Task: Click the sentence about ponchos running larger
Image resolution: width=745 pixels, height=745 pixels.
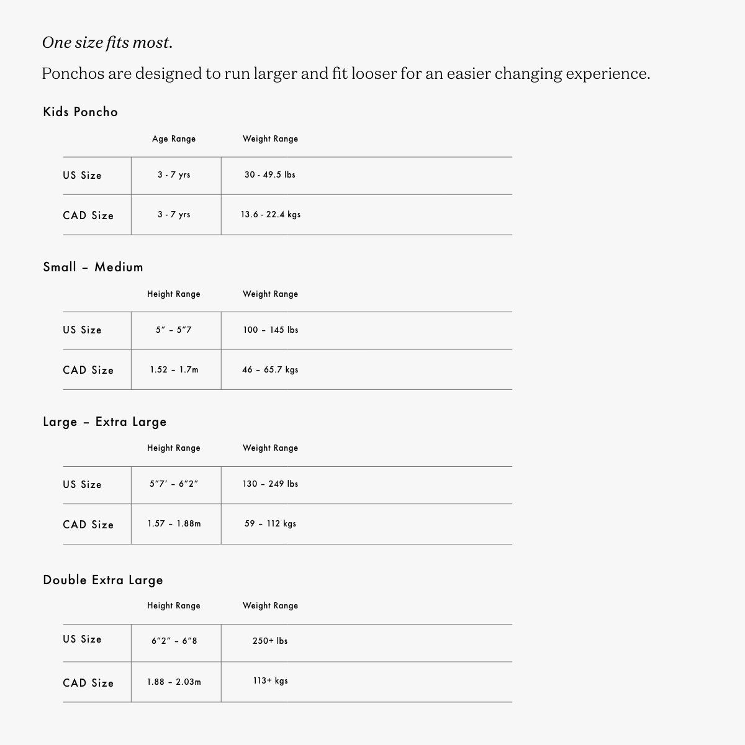Action: pyautogui.click(x=346, y=74)
